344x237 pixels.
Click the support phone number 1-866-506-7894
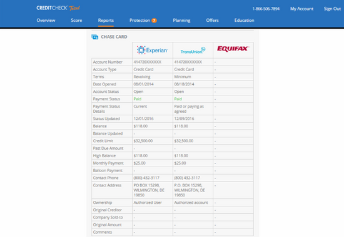(x=266, y=9)
